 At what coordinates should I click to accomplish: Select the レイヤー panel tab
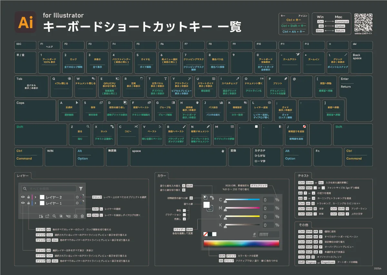[x=23, y=176]
